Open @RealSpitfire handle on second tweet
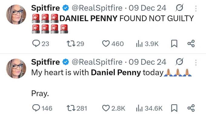This screenshot has height=118, width=206. point(97,62)
